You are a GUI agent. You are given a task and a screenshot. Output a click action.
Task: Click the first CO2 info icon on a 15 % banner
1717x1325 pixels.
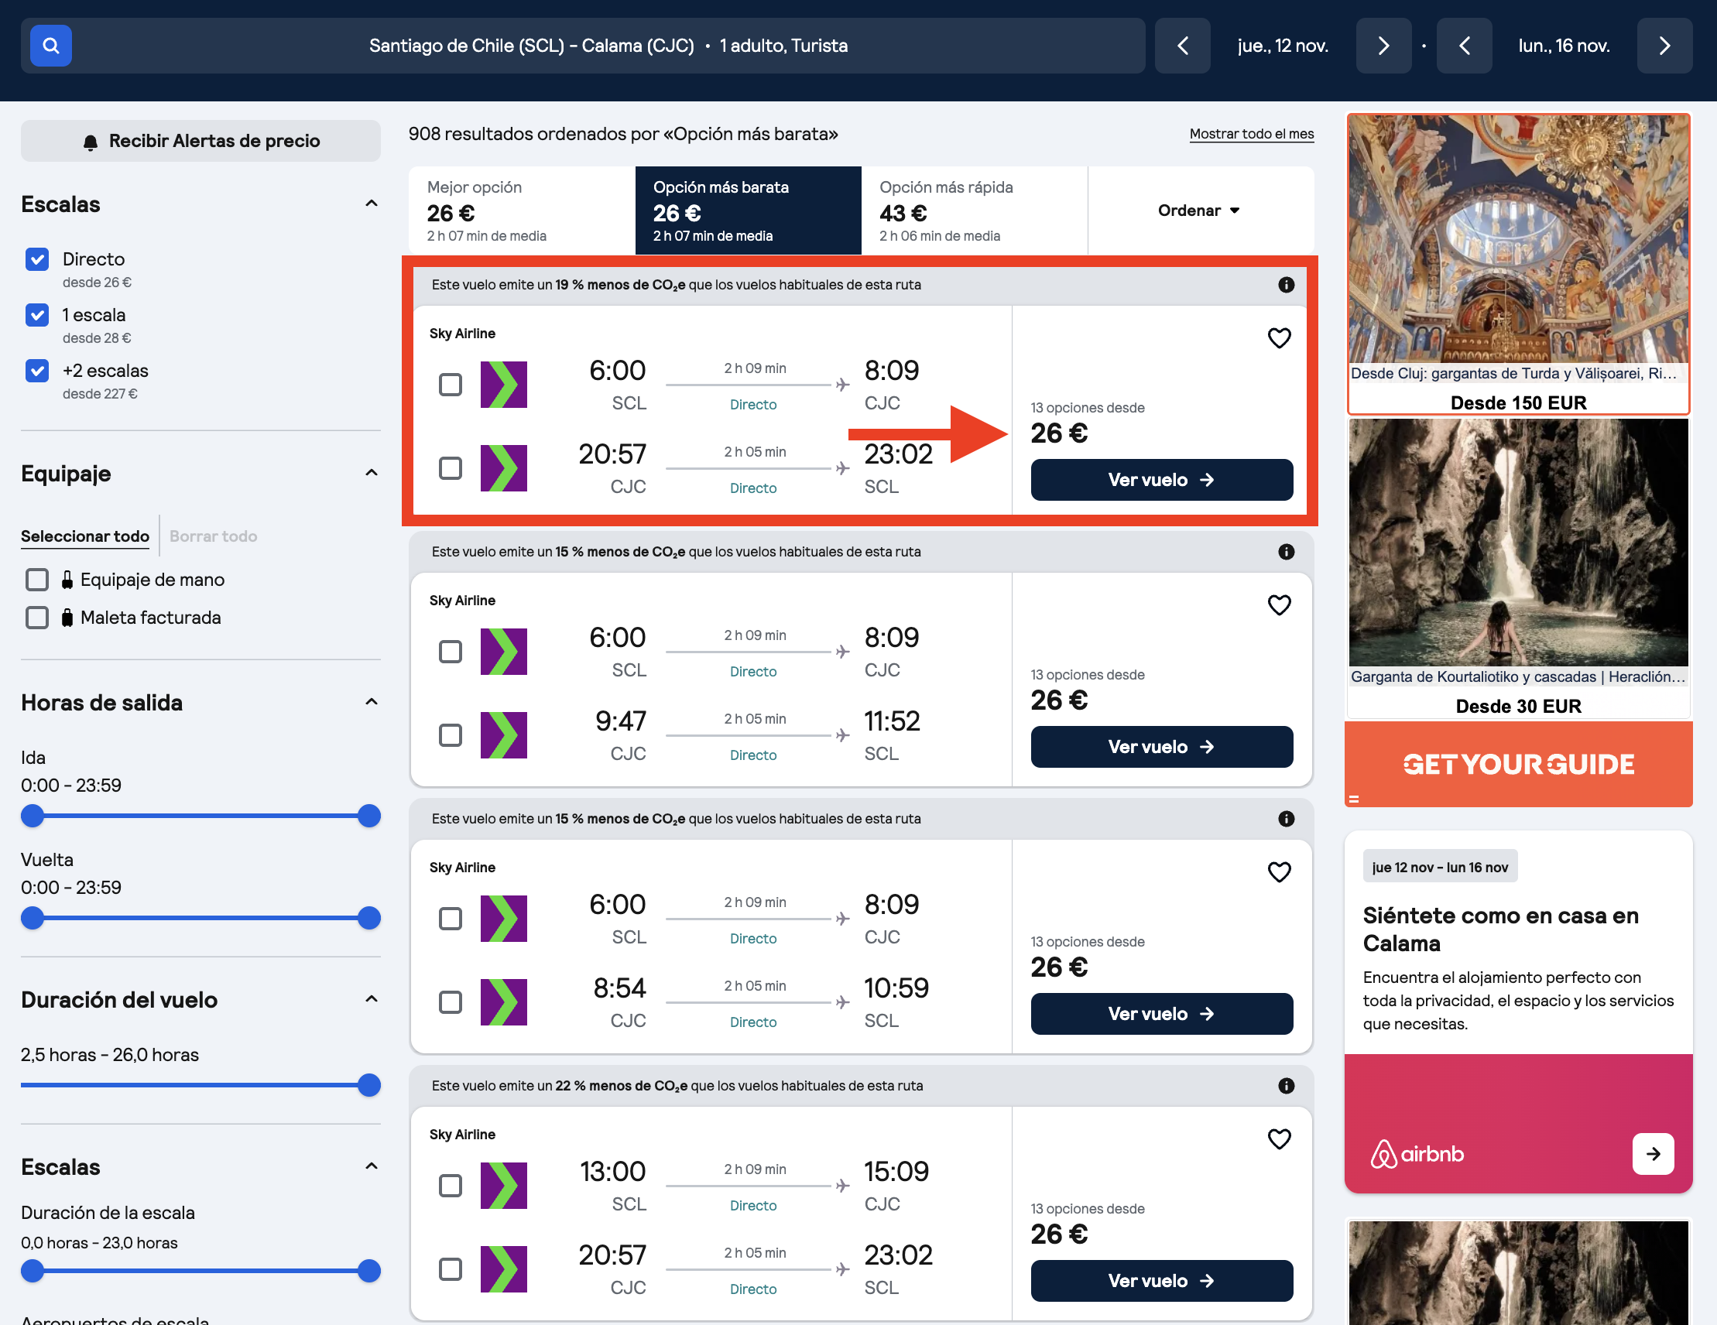pos(1286,552)
